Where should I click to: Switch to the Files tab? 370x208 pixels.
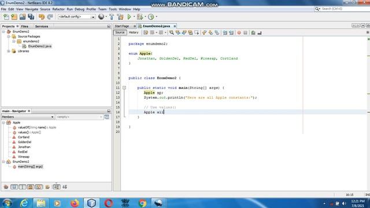click(24, 27)
